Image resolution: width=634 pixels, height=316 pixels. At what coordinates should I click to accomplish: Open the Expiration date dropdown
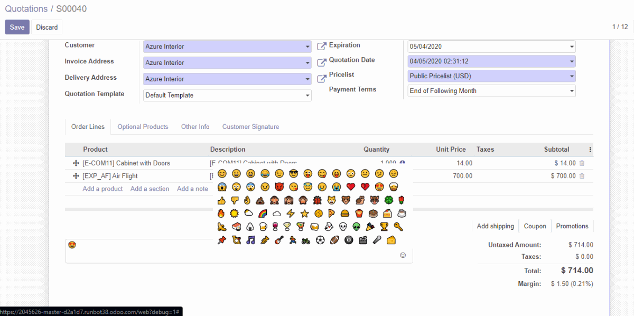[572, 47]
